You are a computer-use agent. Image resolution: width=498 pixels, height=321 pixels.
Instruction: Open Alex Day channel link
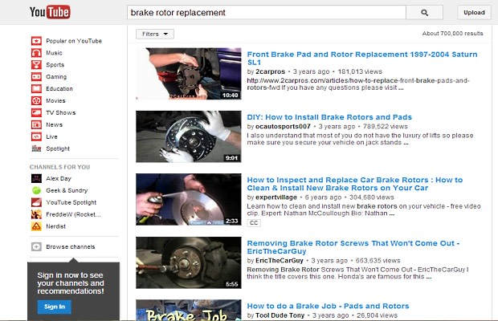click(x=59, y=179)
